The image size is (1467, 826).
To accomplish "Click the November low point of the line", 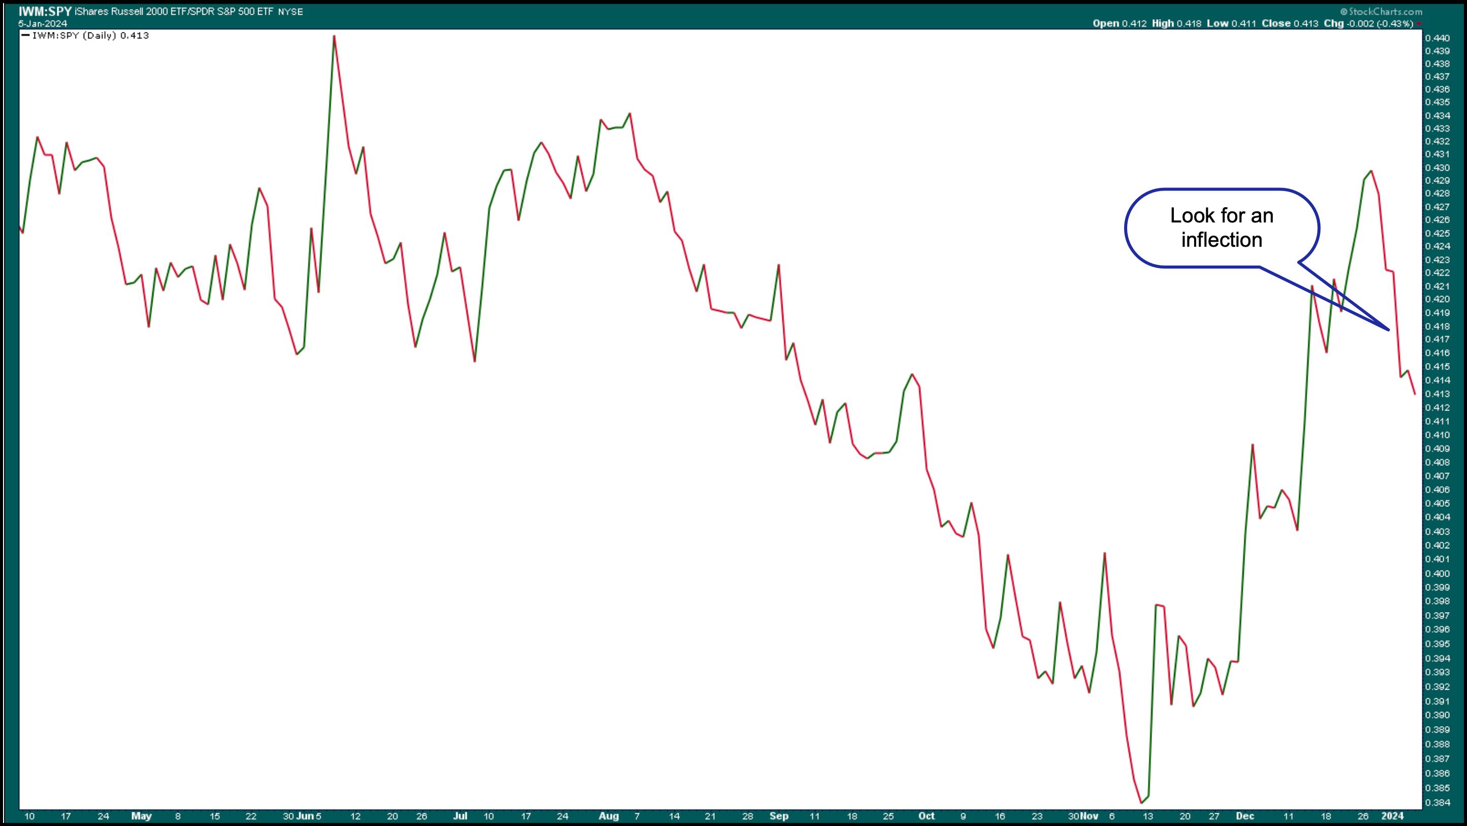I will (x=1141, y=803).
